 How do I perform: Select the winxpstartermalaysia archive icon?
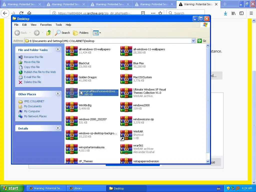(x=72, y=149)
